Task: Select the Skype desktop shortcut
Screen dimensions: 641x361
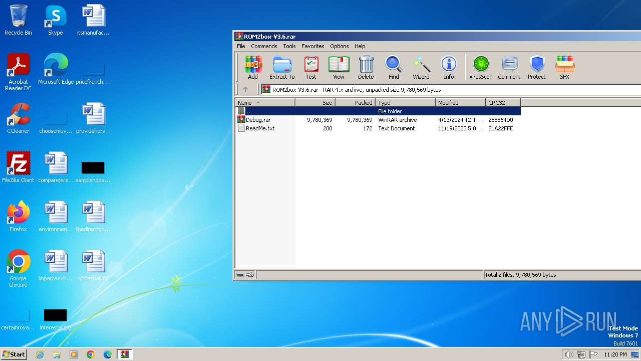Action: pos(56,20)
